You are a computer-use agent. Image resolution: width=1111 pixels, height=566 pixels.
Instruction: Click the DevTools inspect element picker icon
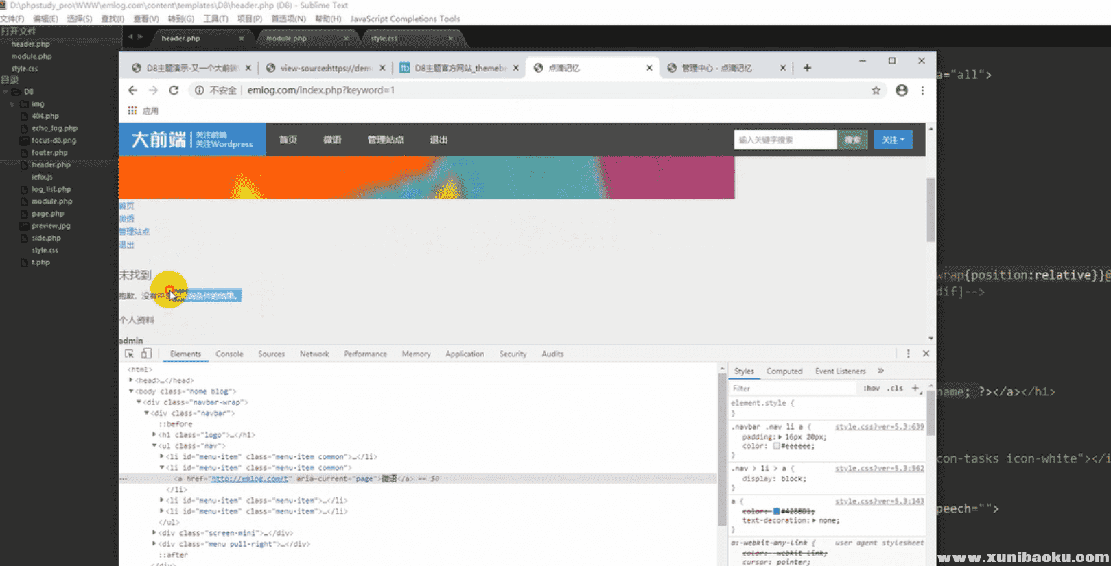tap(129, 354)
